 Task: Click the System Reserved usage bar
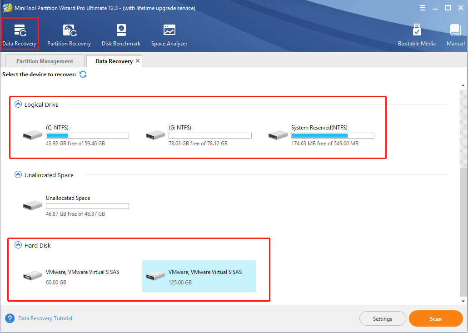point(333,136)
